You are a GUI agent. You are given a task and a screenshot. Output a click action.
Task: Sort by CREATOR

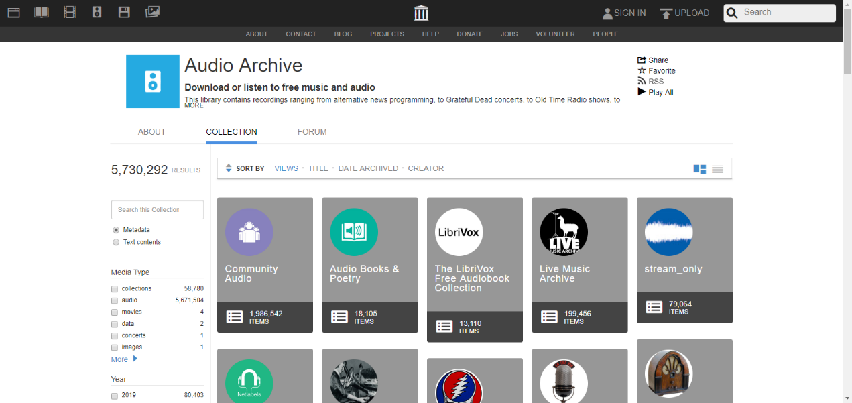coord(426,168)
